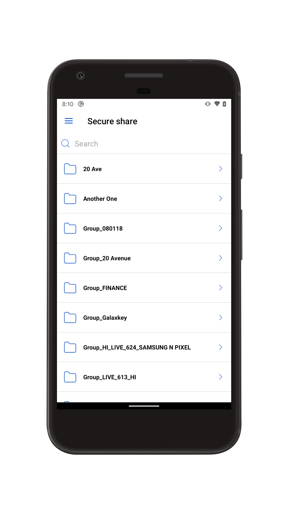
Task: Expand Group_20 Avenue using its chevron
Action: coord(220,258)
